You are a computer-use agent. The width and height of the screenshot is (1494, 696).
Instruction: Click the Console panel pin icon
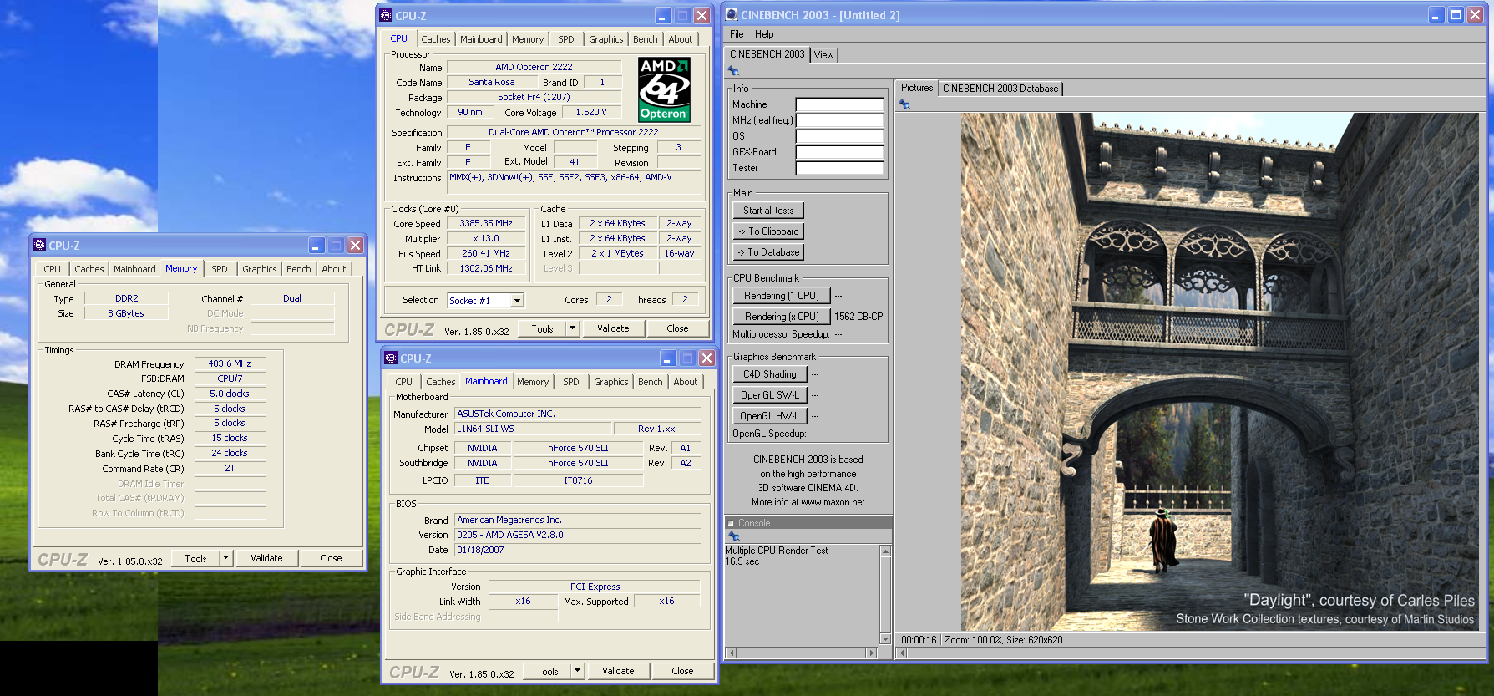coord(734,536)
